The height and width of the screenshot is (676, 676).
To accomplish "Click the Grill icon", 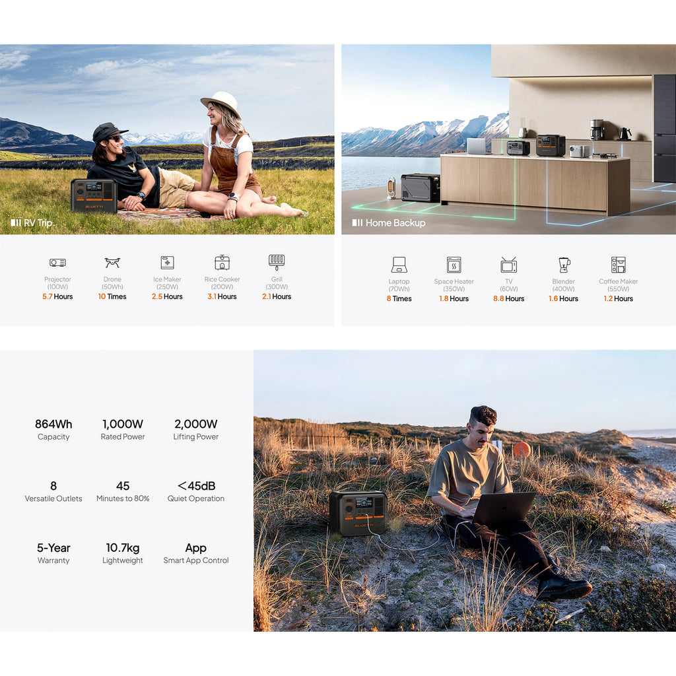I will tap(277, 261).
